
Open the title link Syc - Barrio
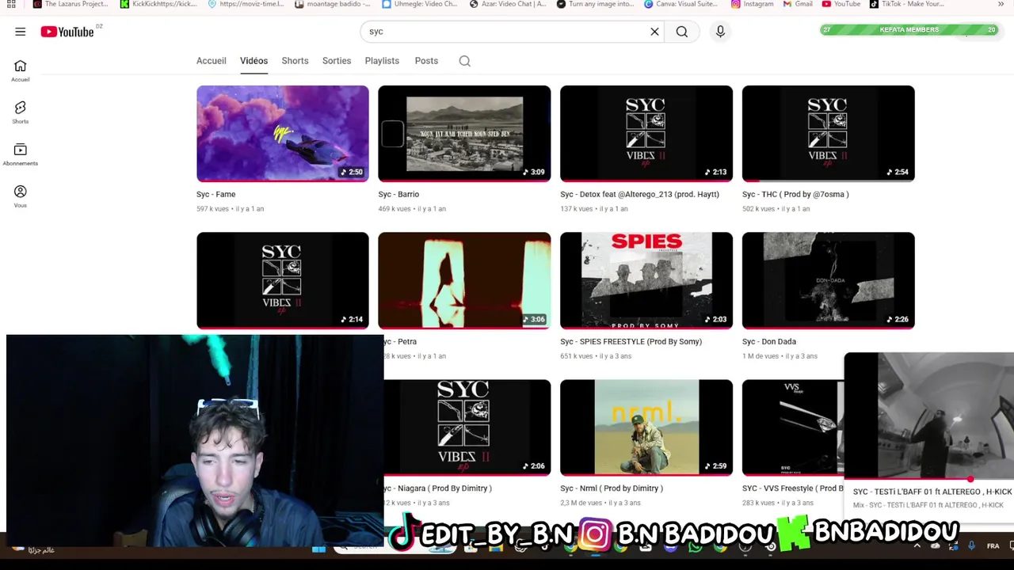[x=398, y=194]
